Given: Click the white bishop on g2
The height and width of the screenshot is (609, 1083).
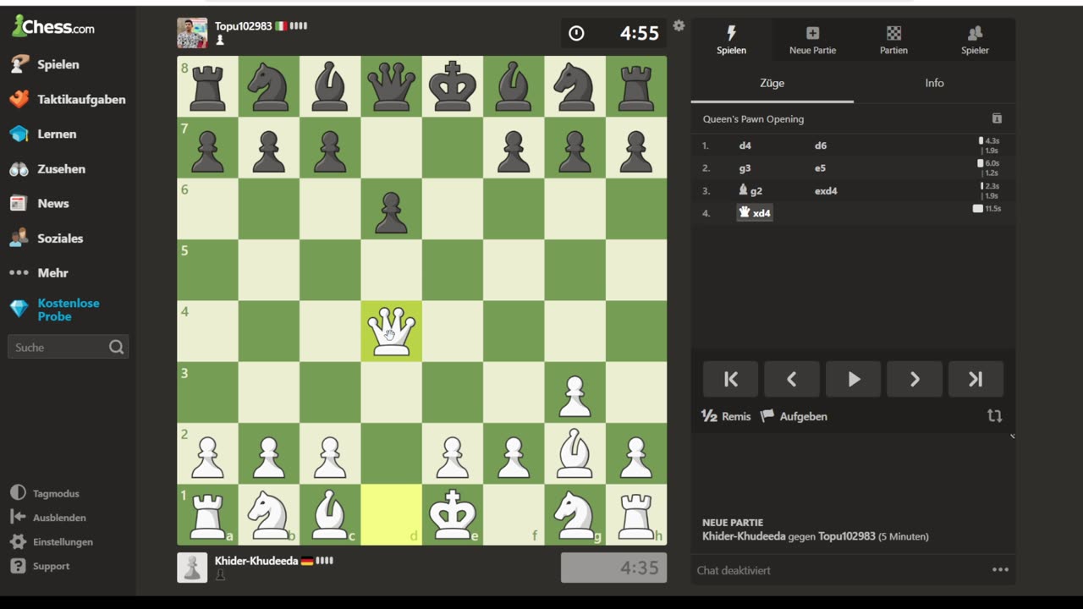Looking at the screenshot, I should [574, 453].
